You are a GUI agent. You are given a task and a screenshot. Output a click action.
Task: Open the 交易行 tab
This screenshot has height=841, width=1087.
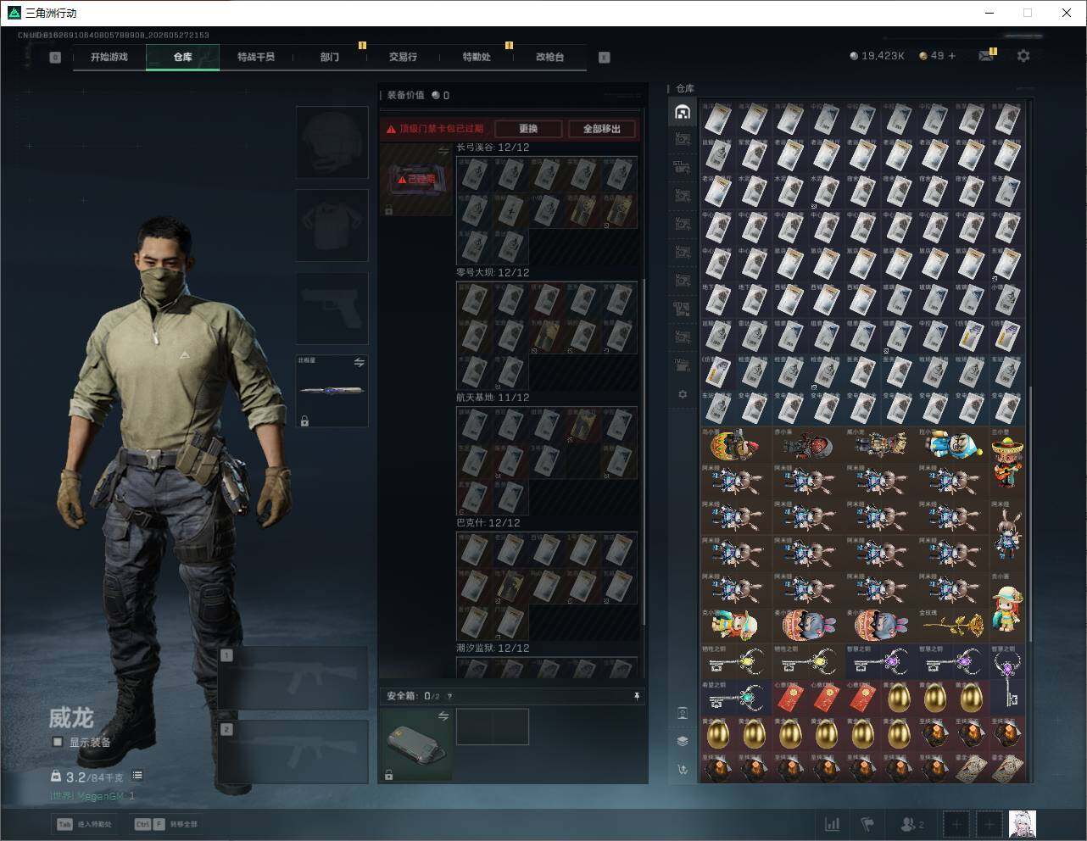403,57
